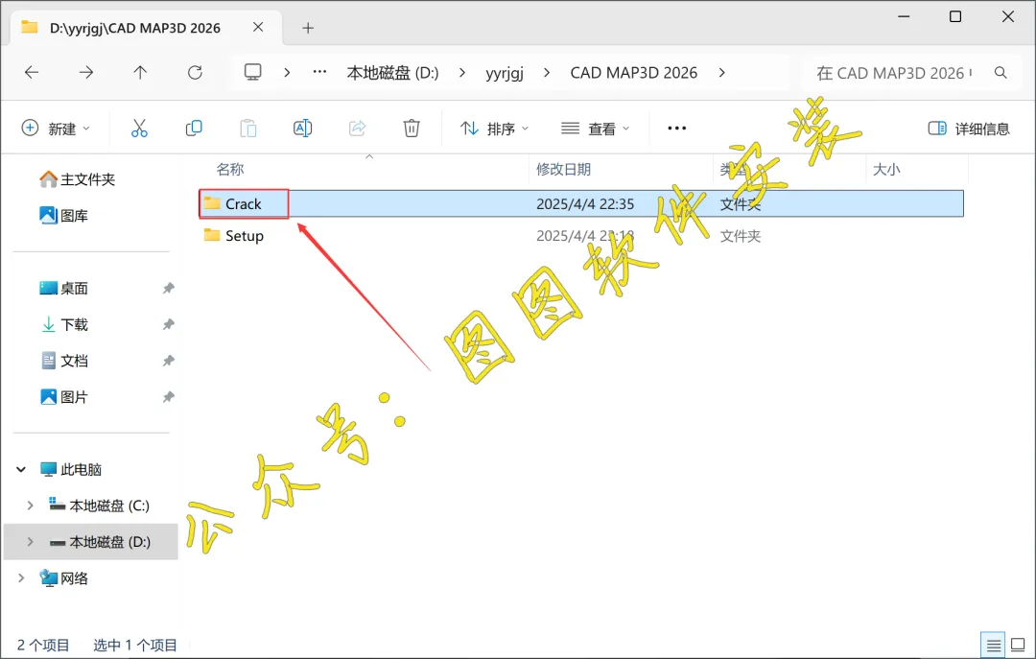Click the 文件夹 type of Setup row

coord(740,236)
